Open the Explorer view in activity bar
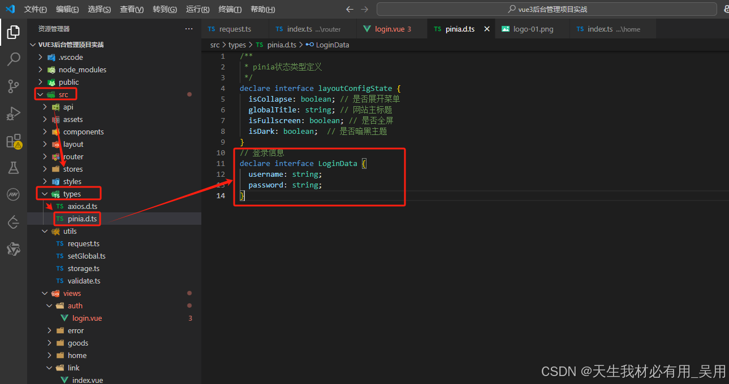The image size is (729, 384). point(14,32)
